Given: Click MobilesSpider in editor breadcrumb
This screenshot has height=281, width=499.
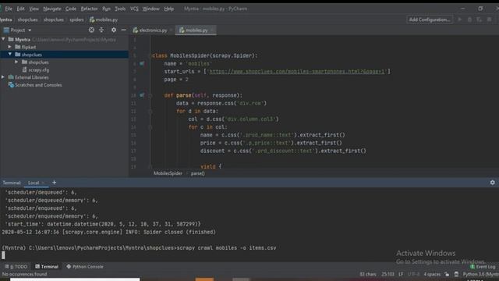Looking at the screenshot, I should (168, 173).
